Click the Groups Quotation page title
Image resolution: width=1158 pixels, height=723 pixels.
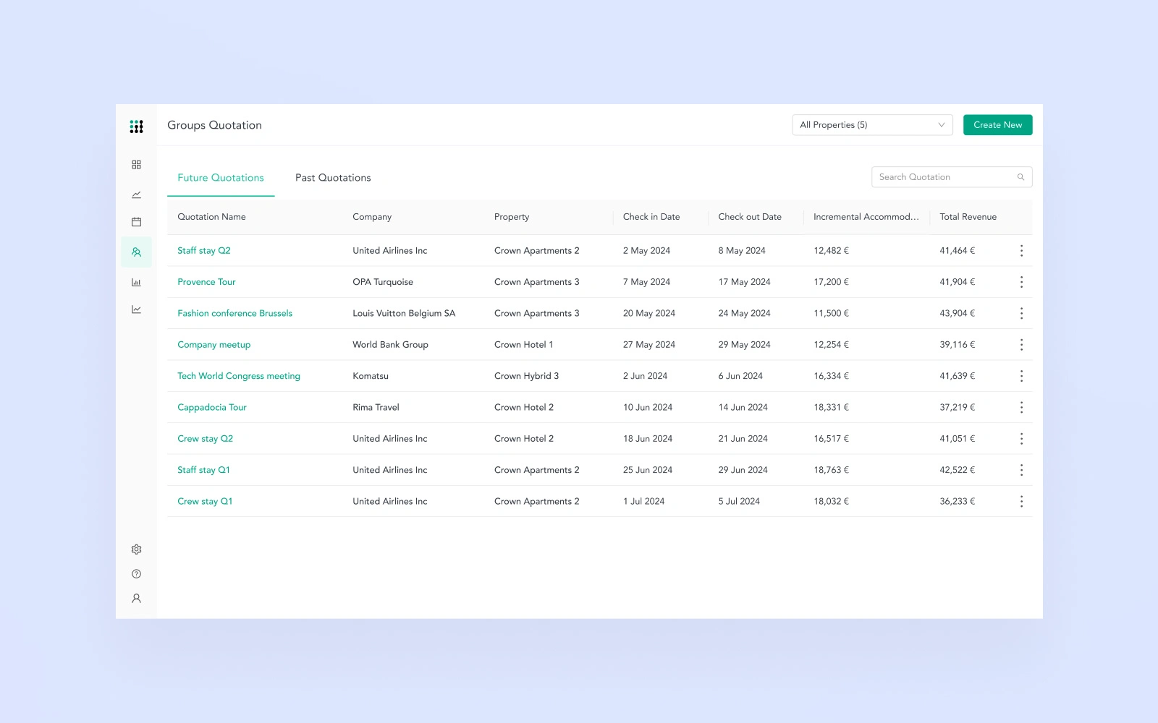[x=214, y=125]
